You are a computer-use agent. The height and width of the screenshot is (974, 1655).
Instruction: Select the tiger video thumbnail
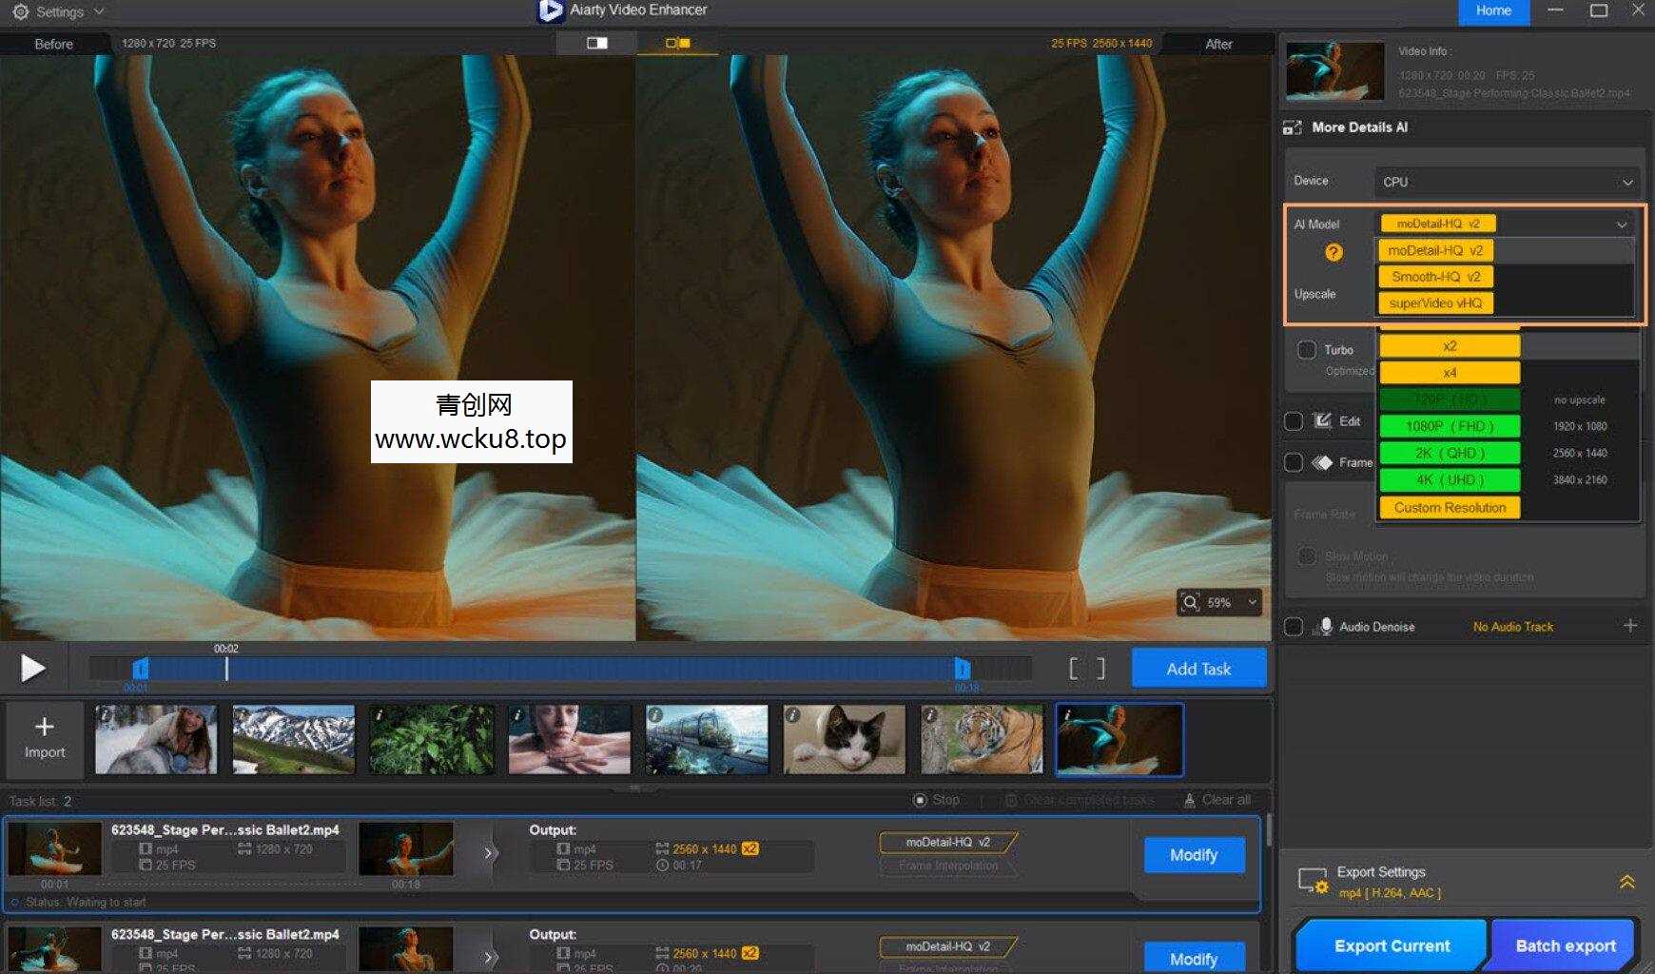982,739
